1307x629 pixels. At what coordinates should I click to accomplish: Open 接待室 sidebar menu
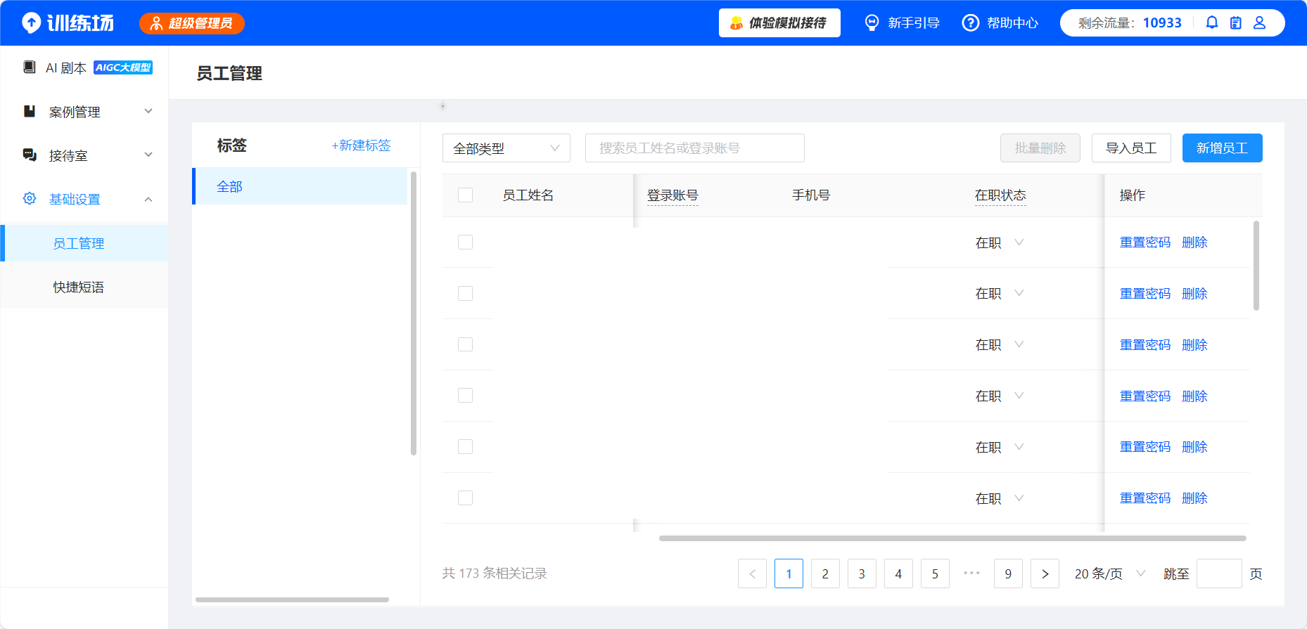[84, 155]
